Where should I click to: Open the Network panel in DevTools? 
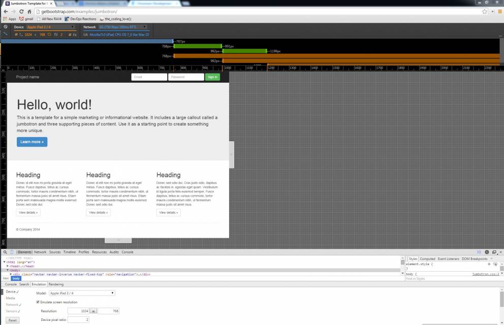41,252
